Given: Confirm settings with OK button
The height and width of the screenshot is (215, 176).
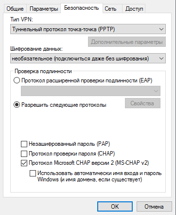Looking at the screenshot, I should tap(115, 207).
